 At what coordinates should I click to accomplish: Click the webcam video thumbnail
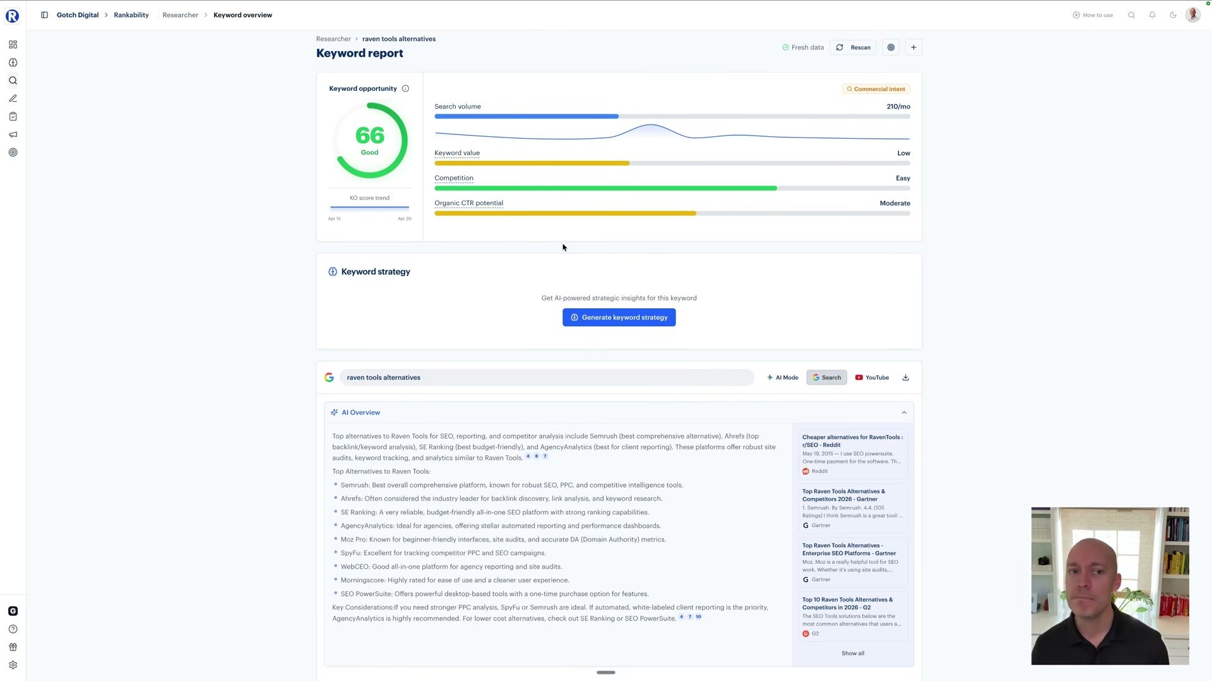pyautogui.click(x=1110, y=586)
